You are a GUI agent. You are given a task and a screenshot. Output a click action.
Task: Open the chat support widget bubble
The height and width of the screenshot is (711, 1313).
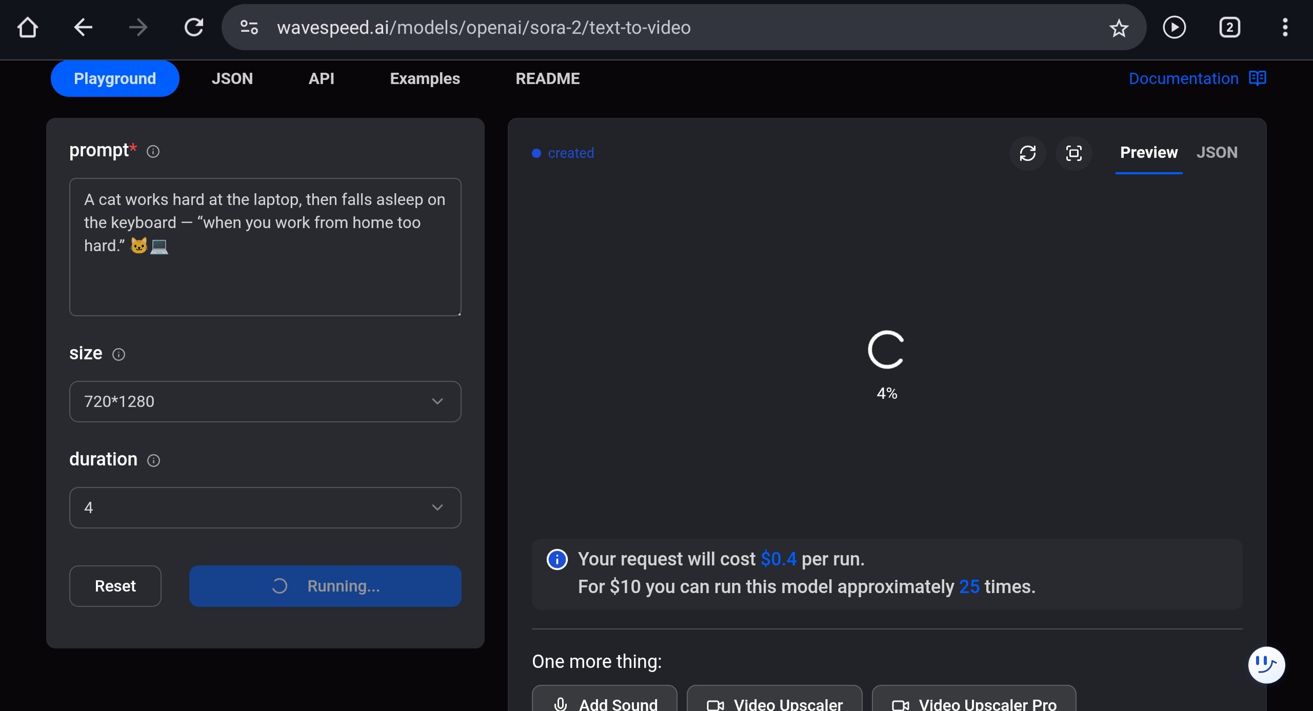(1266, 665)
